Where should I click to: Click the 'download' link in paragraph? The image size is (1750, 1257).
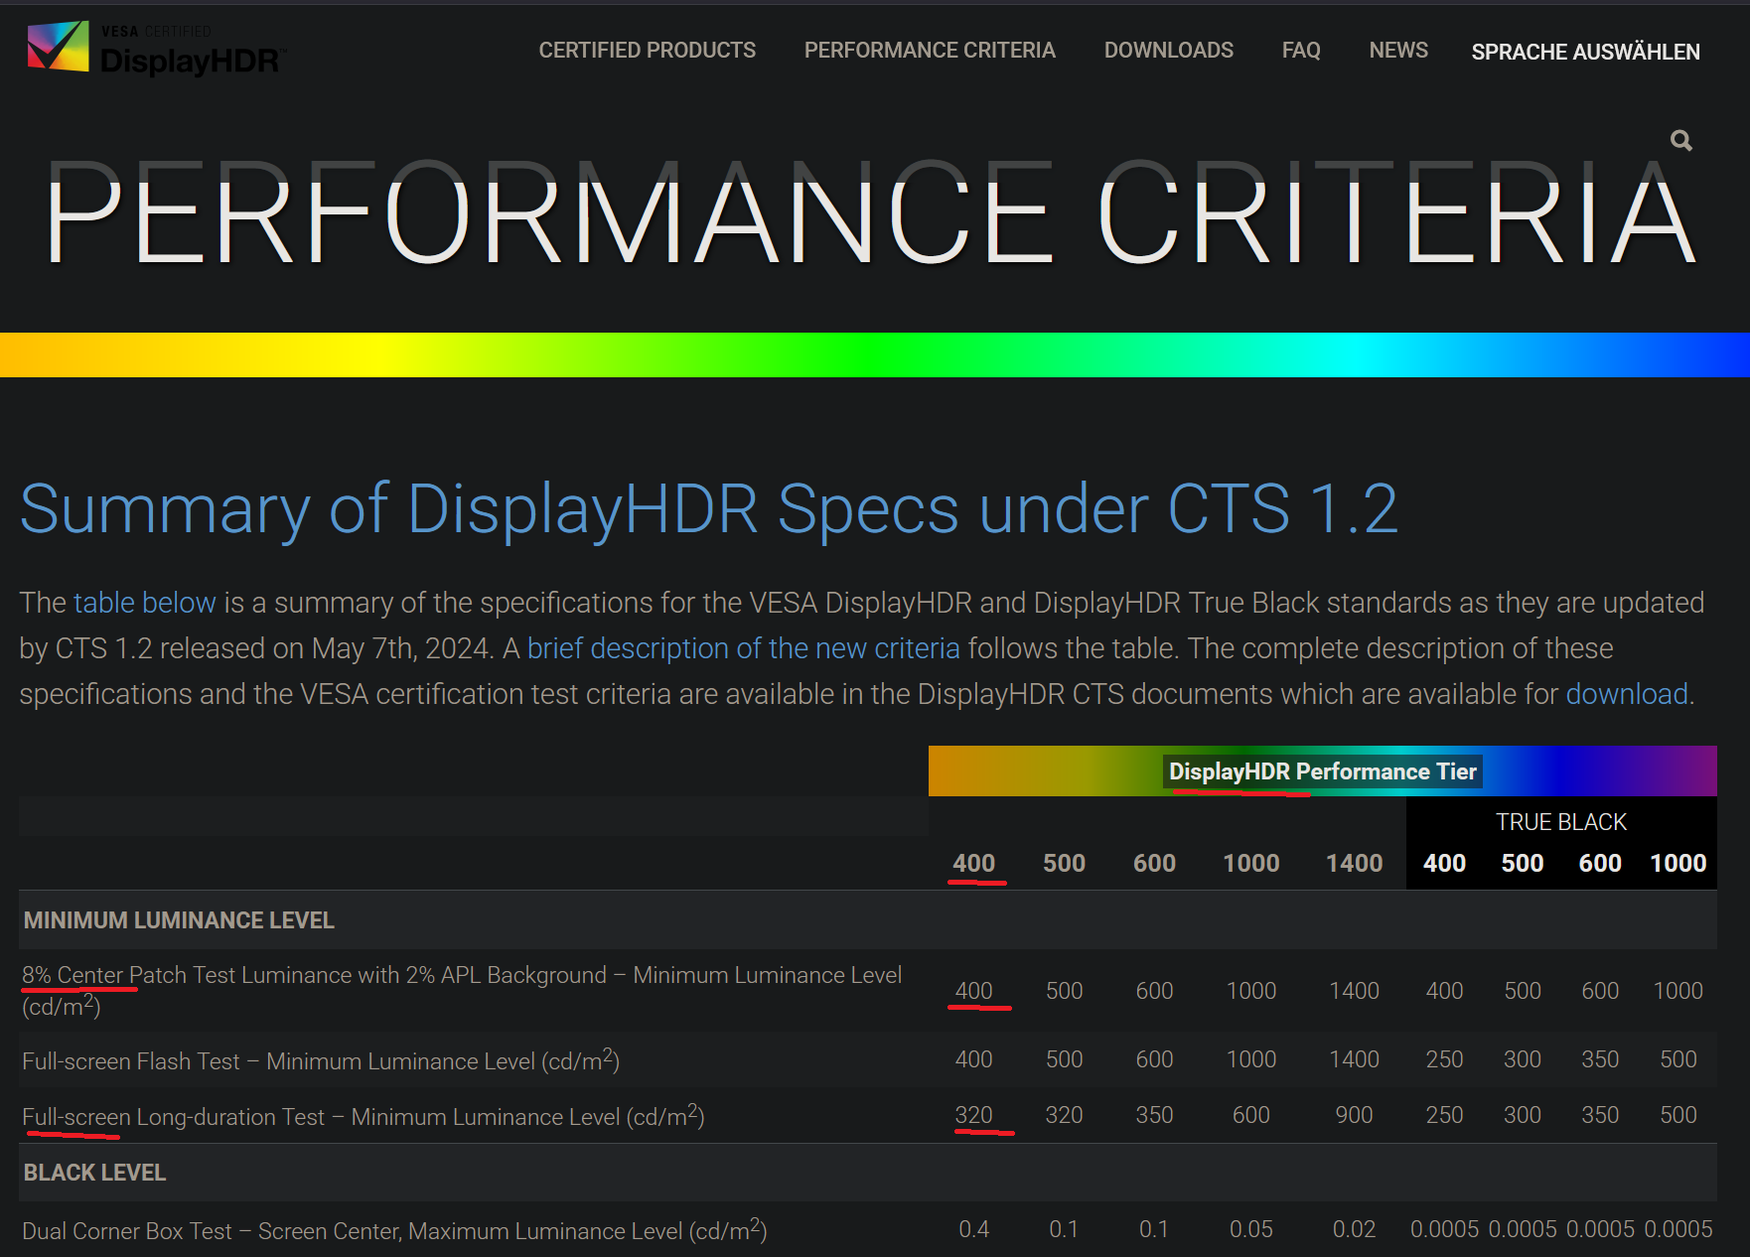1627,694
